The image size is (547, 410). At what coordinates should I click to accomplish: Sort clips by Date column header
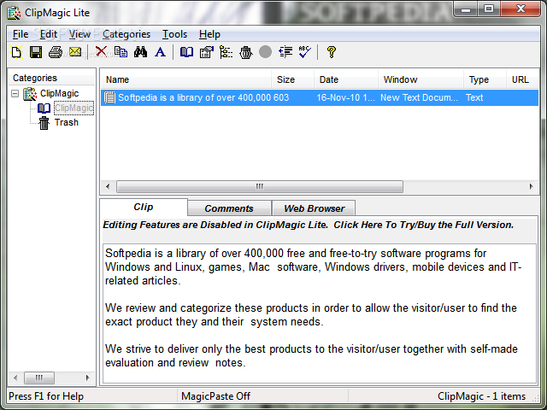click(x=346, y=79)
